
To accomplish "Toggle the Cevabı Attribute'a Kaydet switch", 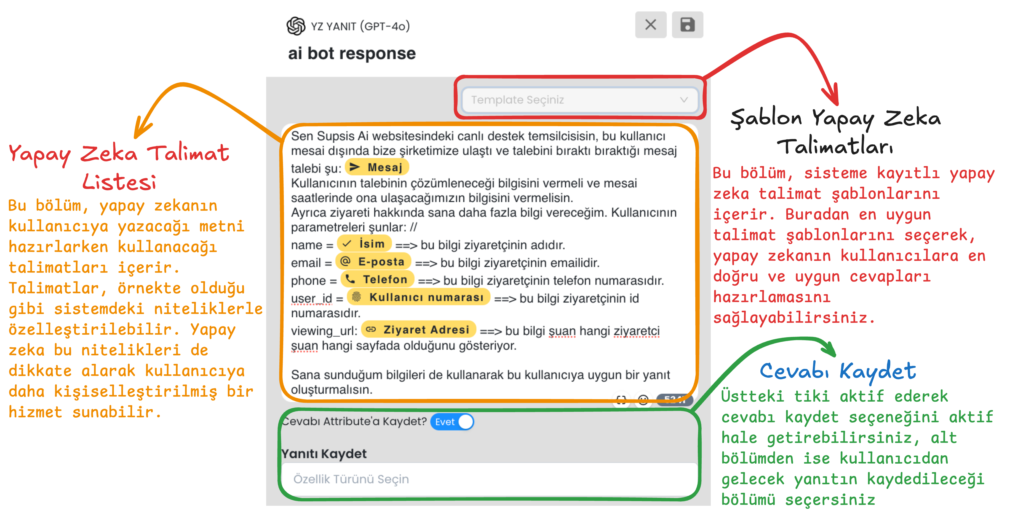I will (452, 422).
